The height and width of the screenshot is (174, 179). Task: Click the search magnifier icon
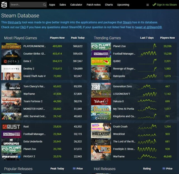(x=44, y=5)
